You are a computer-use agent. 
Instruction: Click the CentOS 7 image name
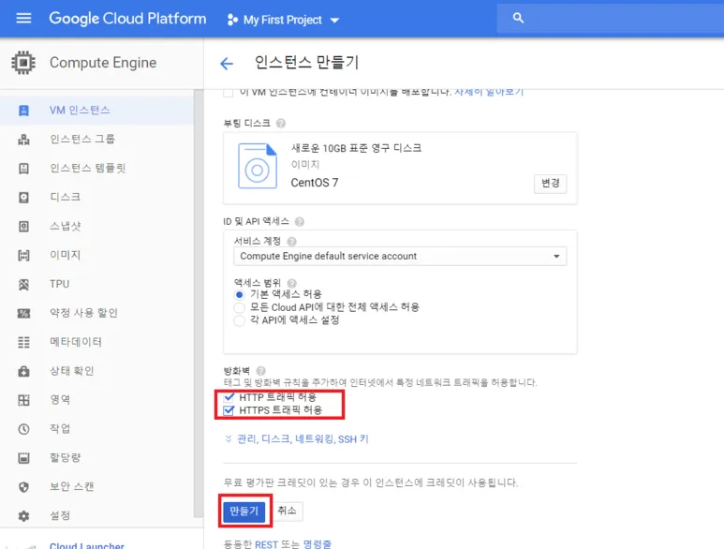tap(315, 183)
